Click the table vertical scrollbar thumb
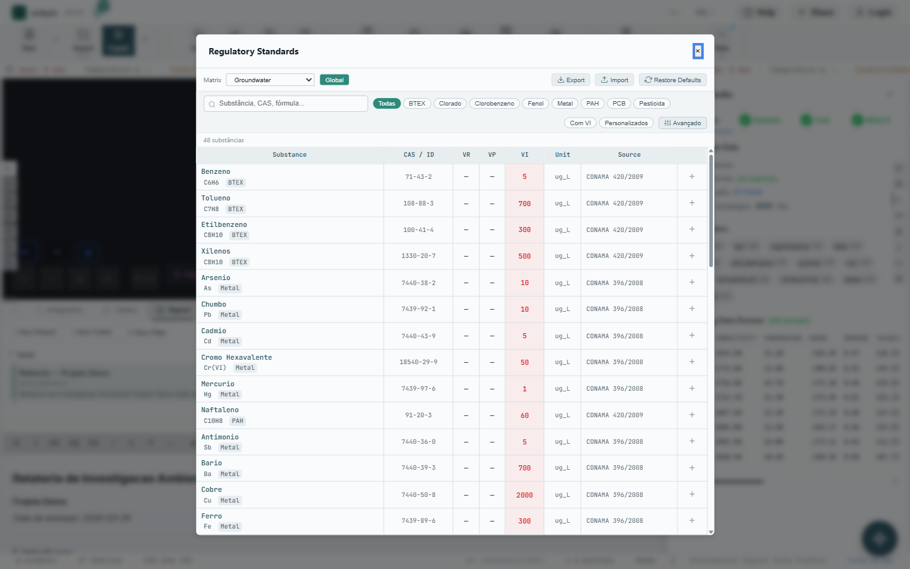910x569 pixels. 711,211
